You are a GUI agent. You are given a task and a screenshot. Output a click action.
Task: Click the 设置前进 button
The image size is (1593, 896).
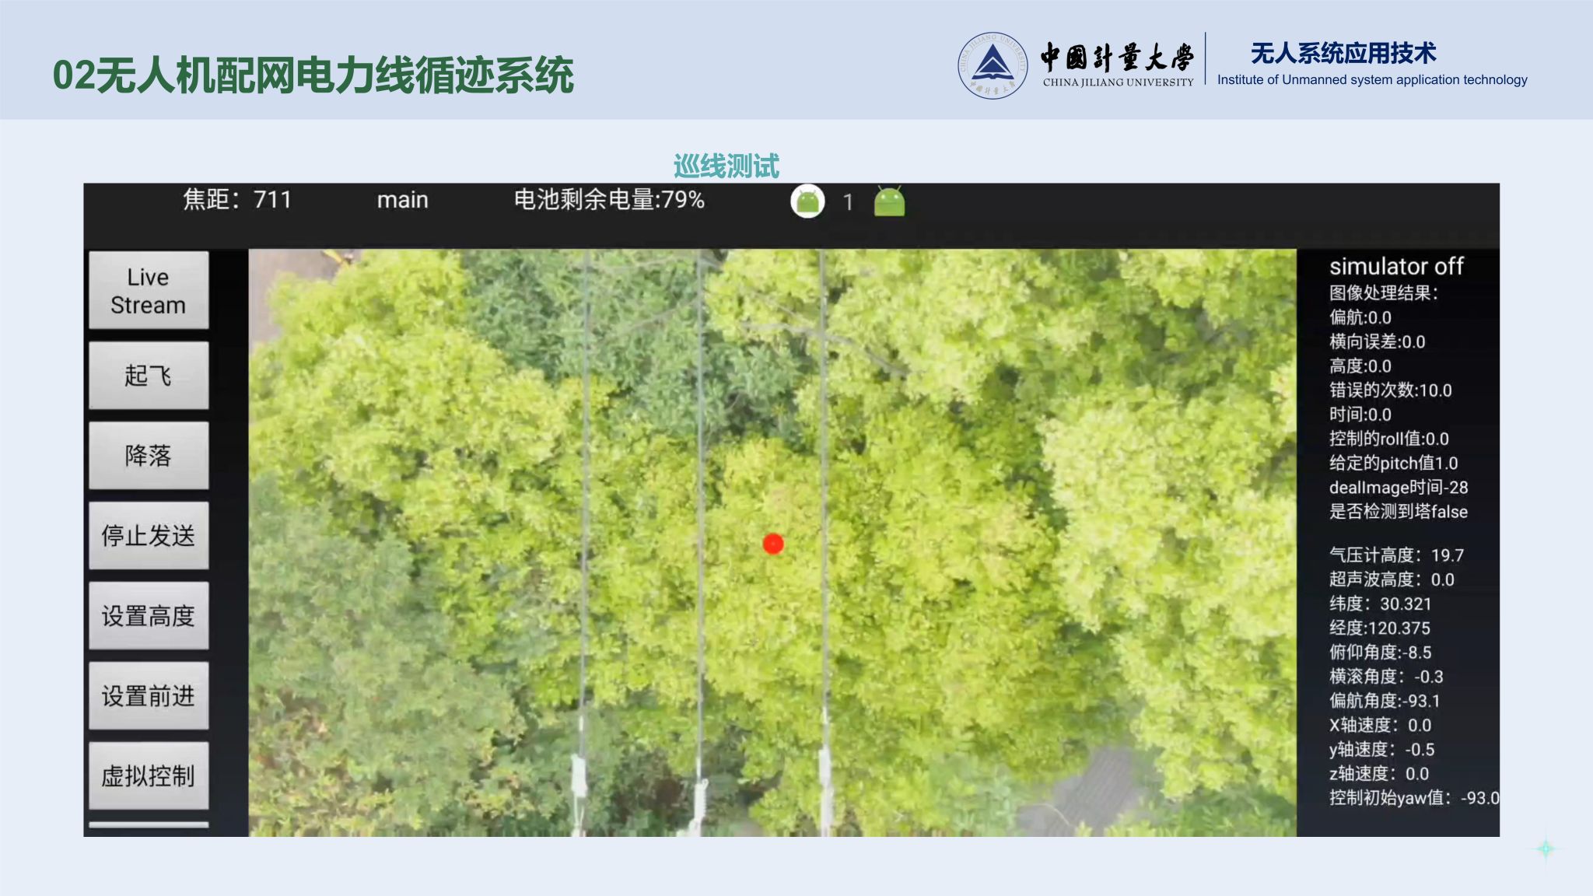149,696
